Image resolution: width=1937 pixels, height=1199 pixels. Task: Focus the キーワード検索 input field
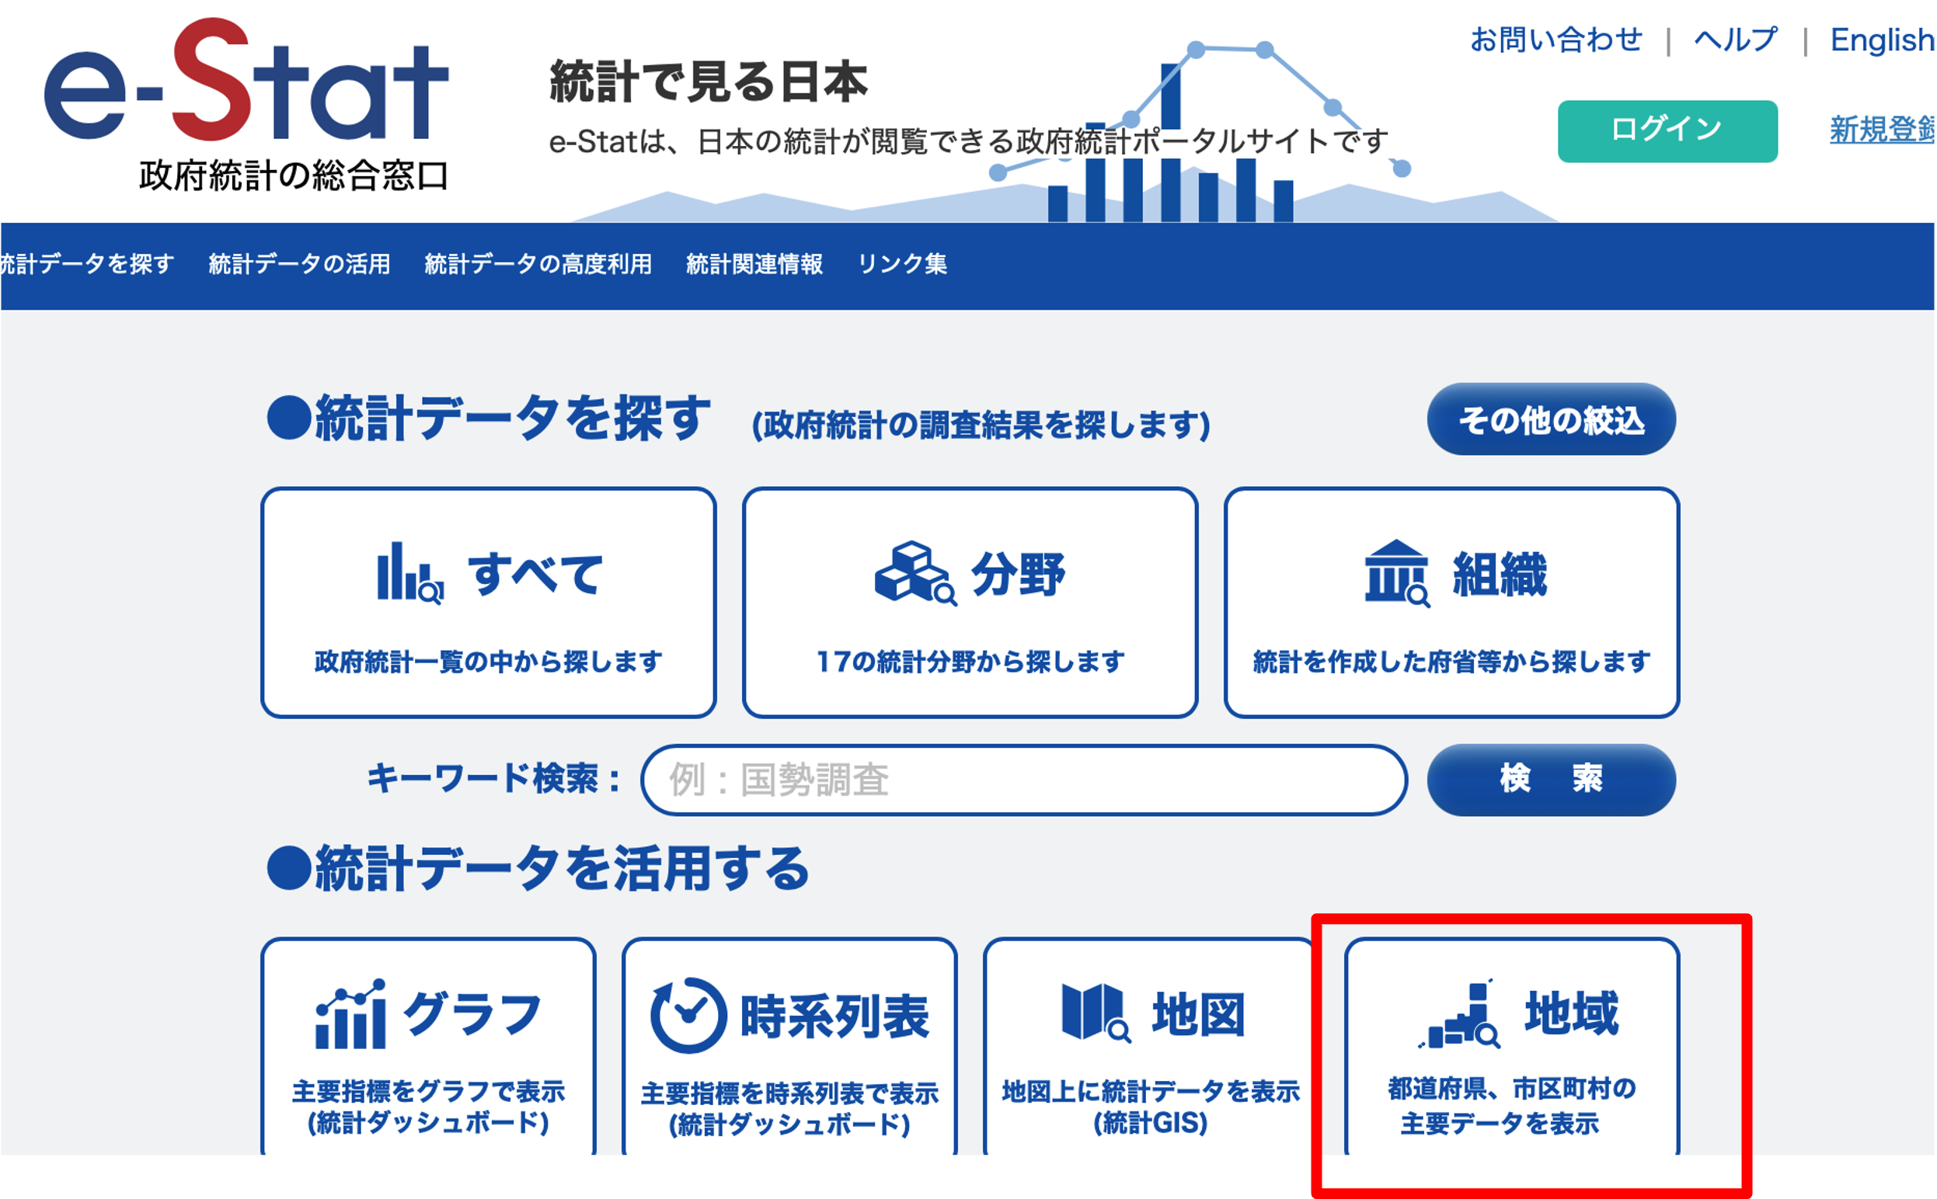(1024, 780)
